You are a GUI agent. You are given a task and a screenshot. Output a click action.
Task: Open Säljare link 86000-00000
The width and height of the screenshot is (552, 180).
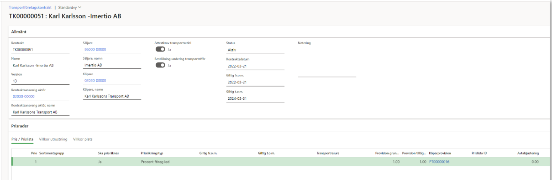coord(95,50)
